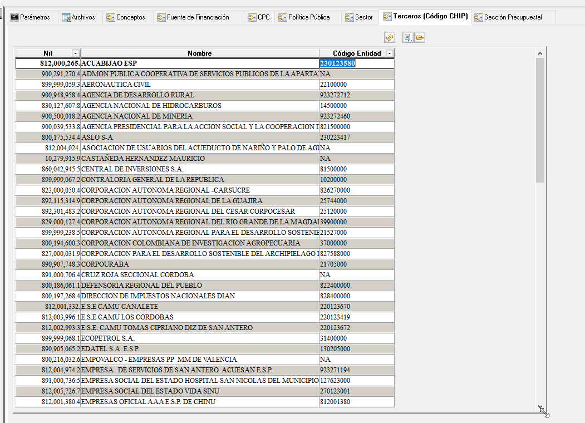
Task: Select the ECOPETROL S.A. name cell
Action: pyautogui.click(x=108, y=338)
